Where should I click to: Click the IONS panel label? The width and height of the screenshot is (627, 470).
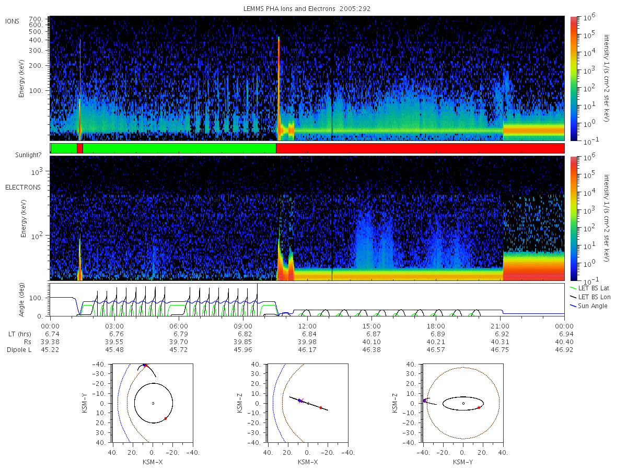pyautogui.click(x=13, y=21)
